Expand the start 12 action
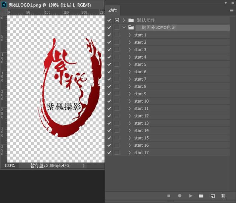This screenshot has width=236, height=203. [130, 116]
